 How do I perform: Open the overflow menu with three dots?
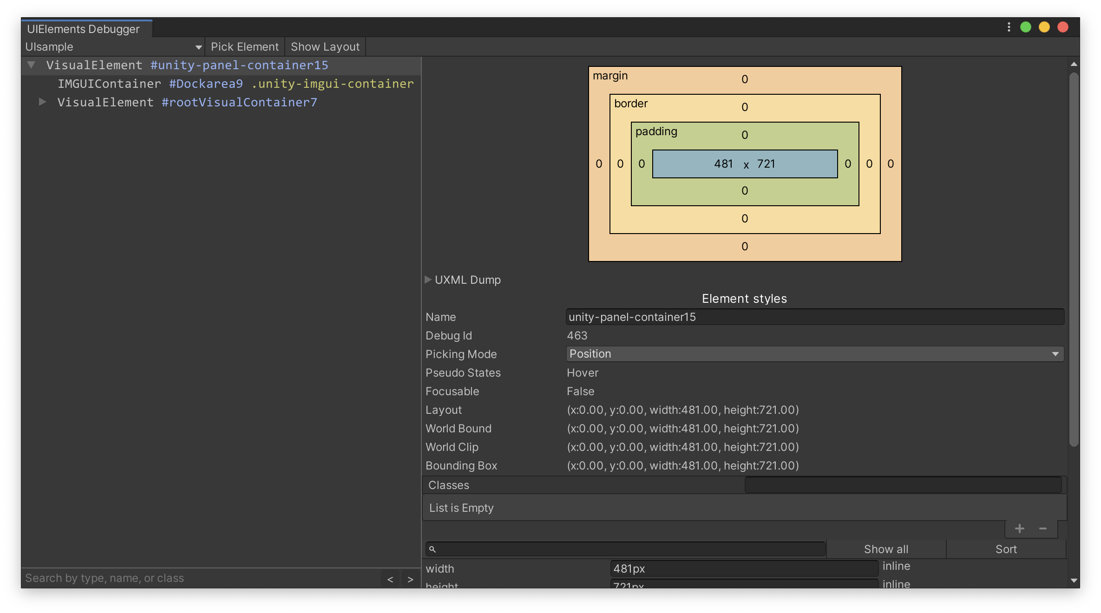(1008, 27)
